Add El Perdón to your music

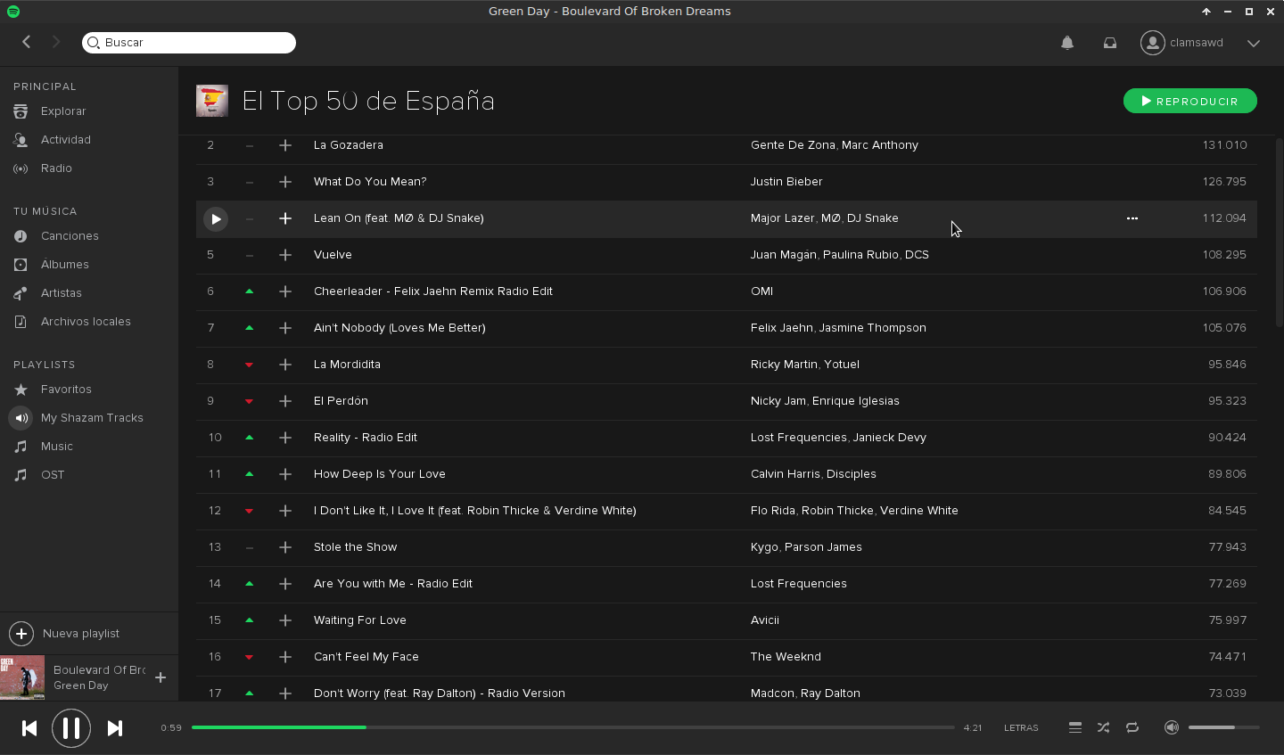coord(285,401)
